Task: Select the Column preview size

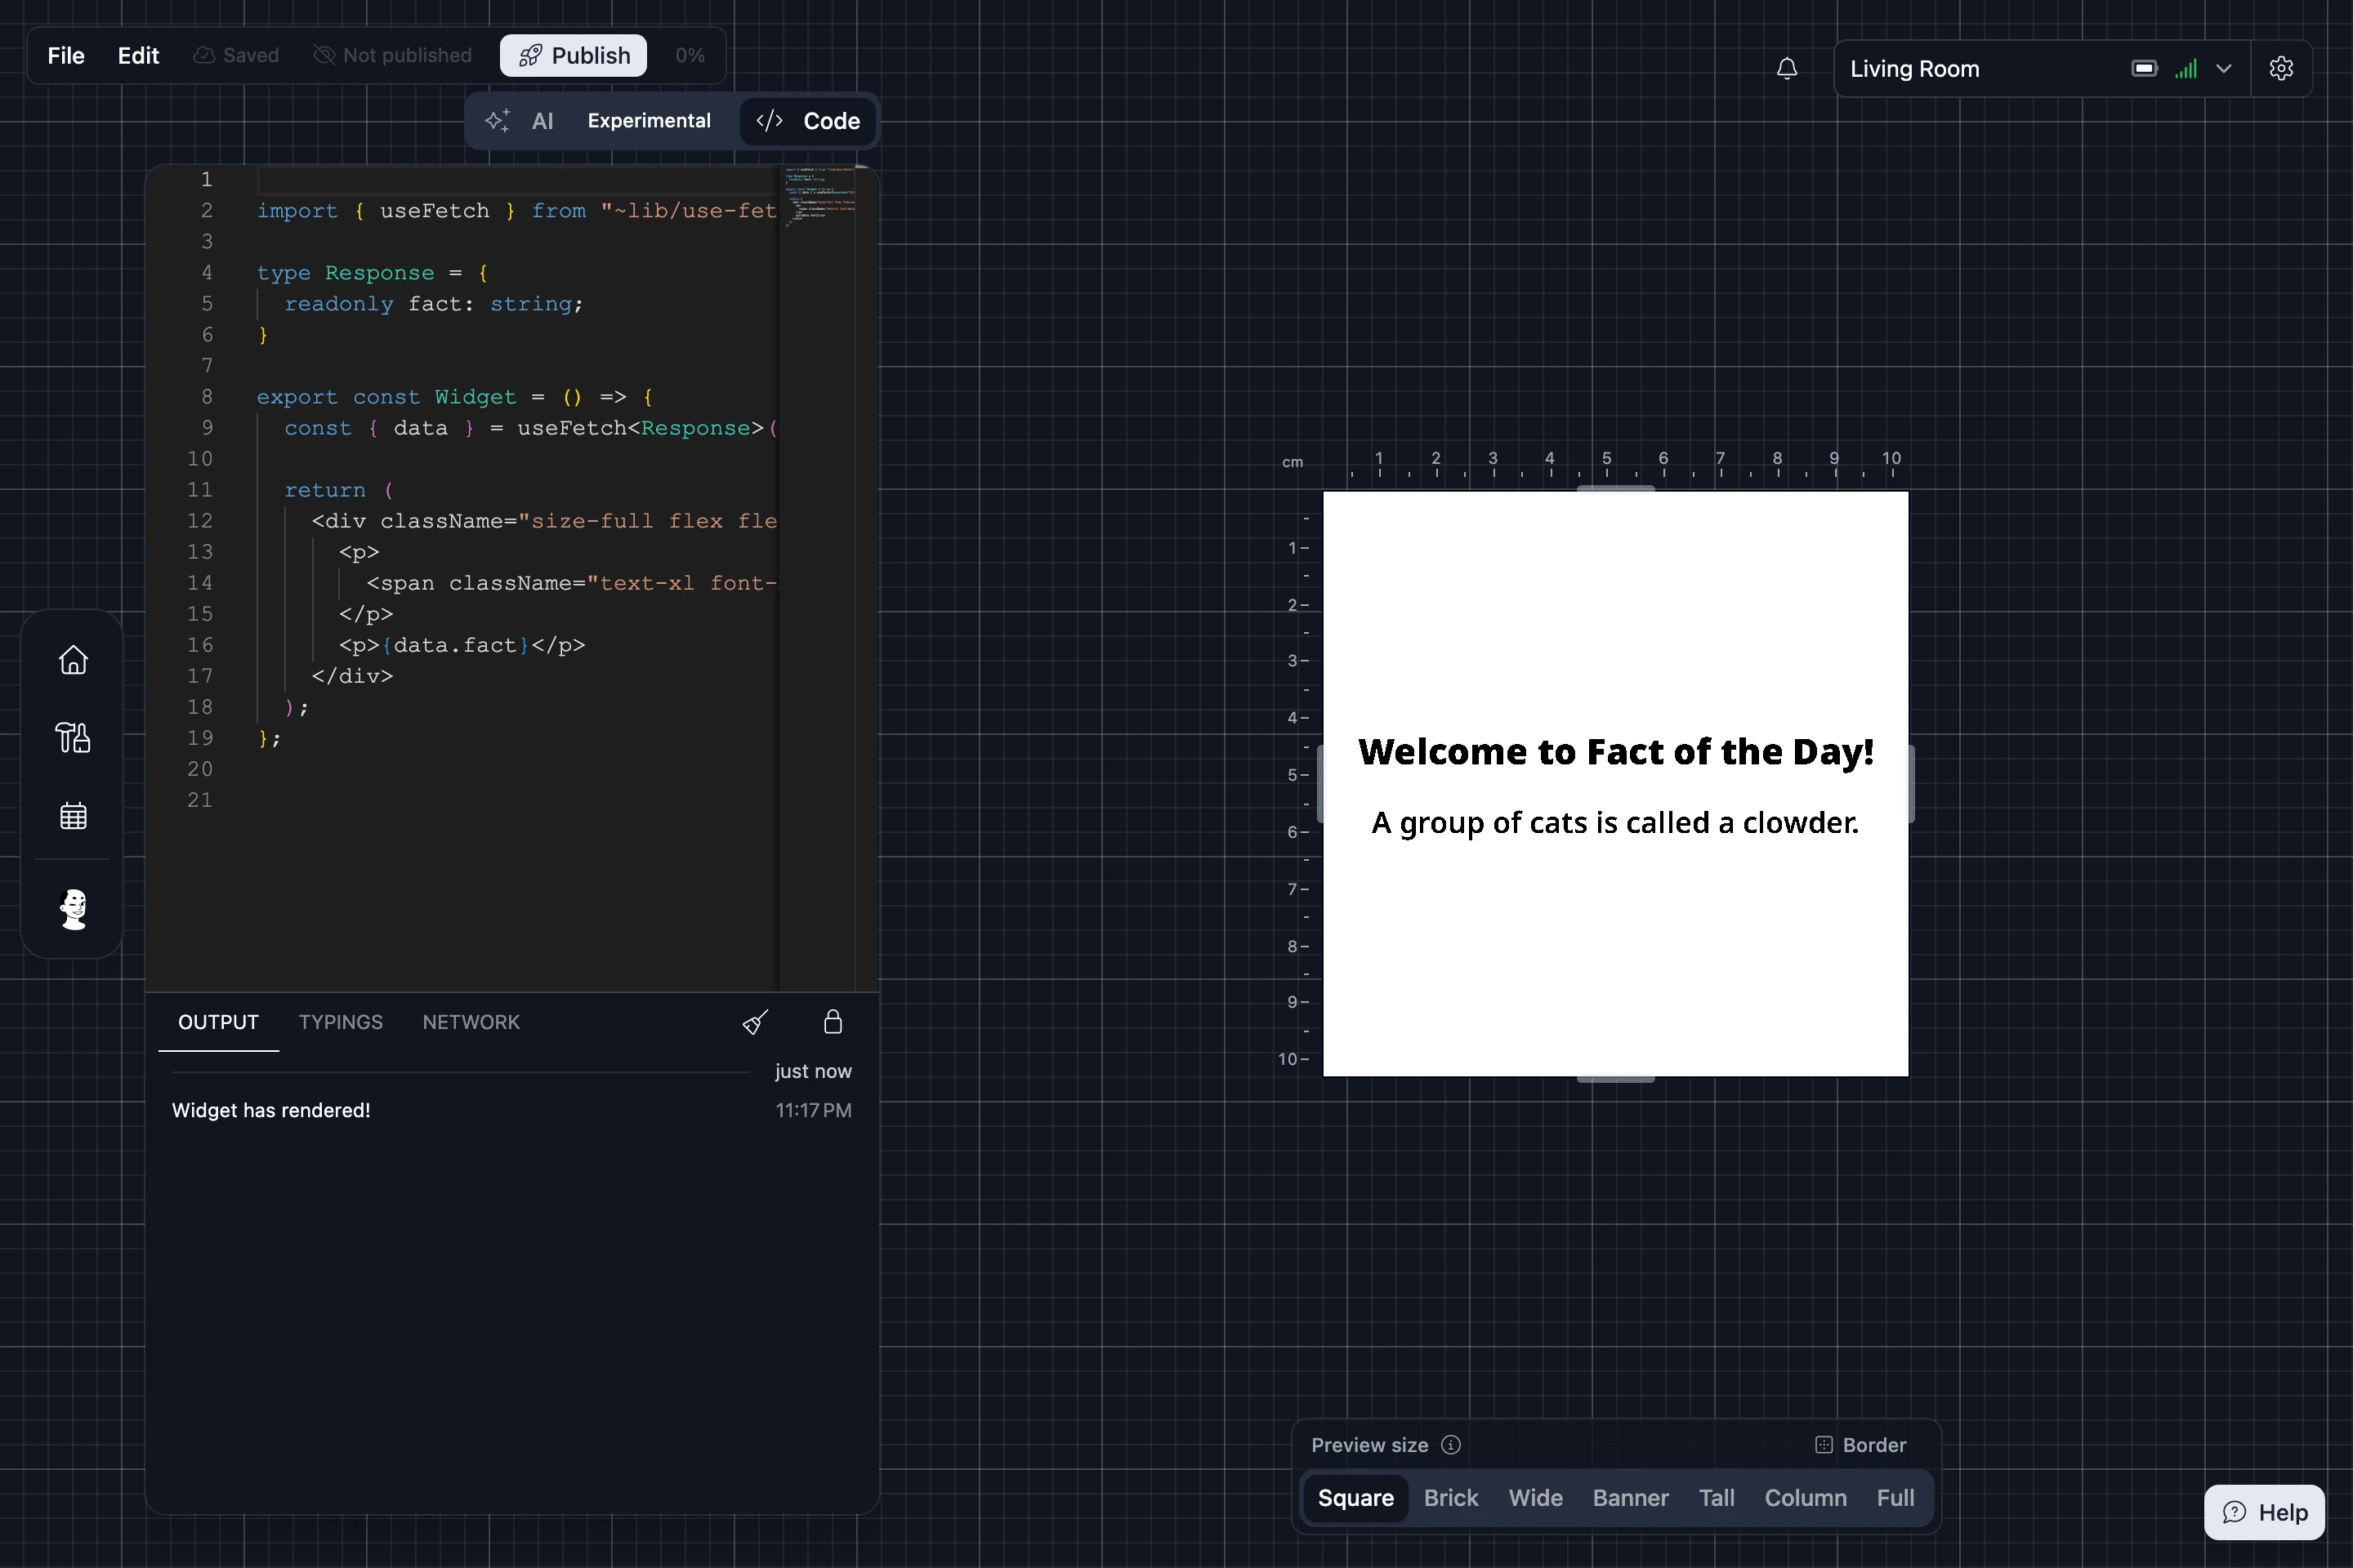Action: point(1806,1498)
